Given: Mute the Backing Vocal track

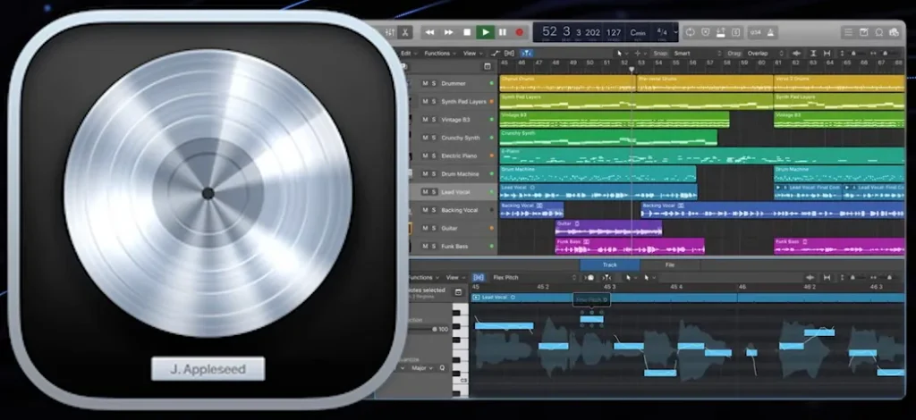Looking at the screenshot, I should coord(425,210).
